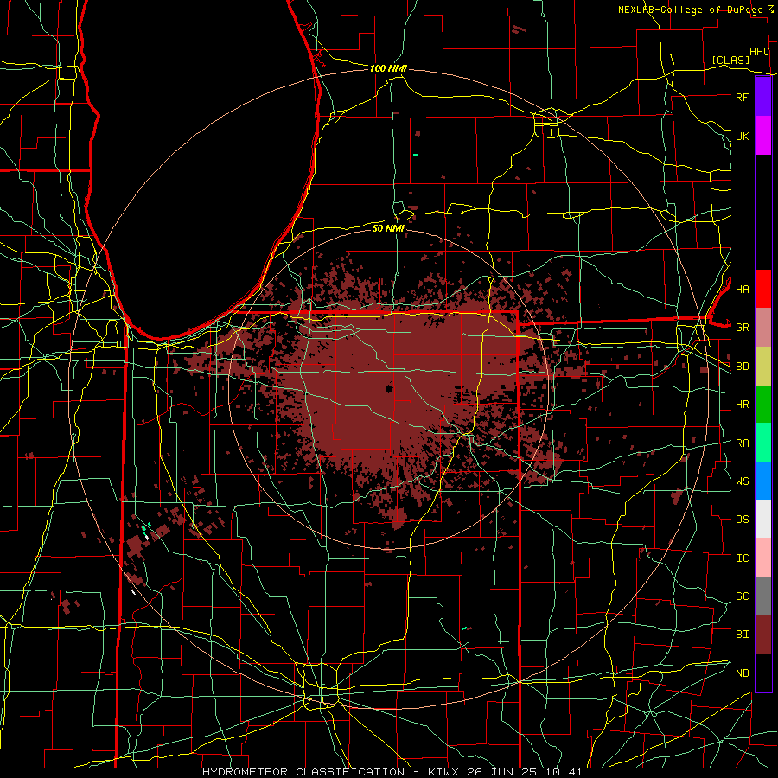Screen dimensions: 778x778
Task: Click the 'HHC' product label
Action: click(759, 52)
